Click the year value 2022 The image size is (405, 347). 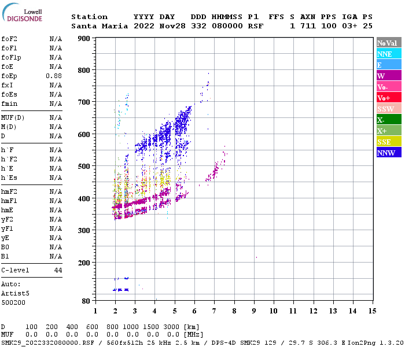[144, 26]
